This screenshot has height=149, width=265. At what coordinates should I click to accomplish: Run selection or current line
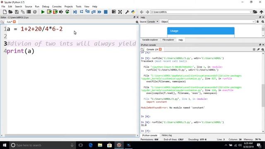tap(61, 12)
